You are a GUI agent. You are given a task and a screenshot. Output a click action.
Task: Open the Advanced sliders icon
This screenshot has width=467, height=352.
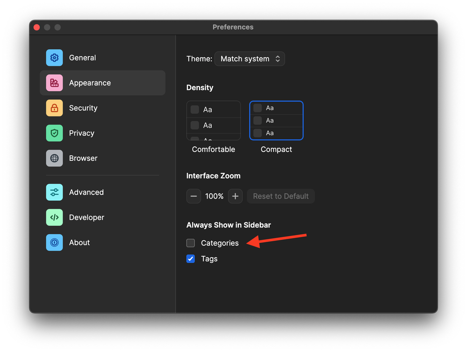click(x=54, y=192)
